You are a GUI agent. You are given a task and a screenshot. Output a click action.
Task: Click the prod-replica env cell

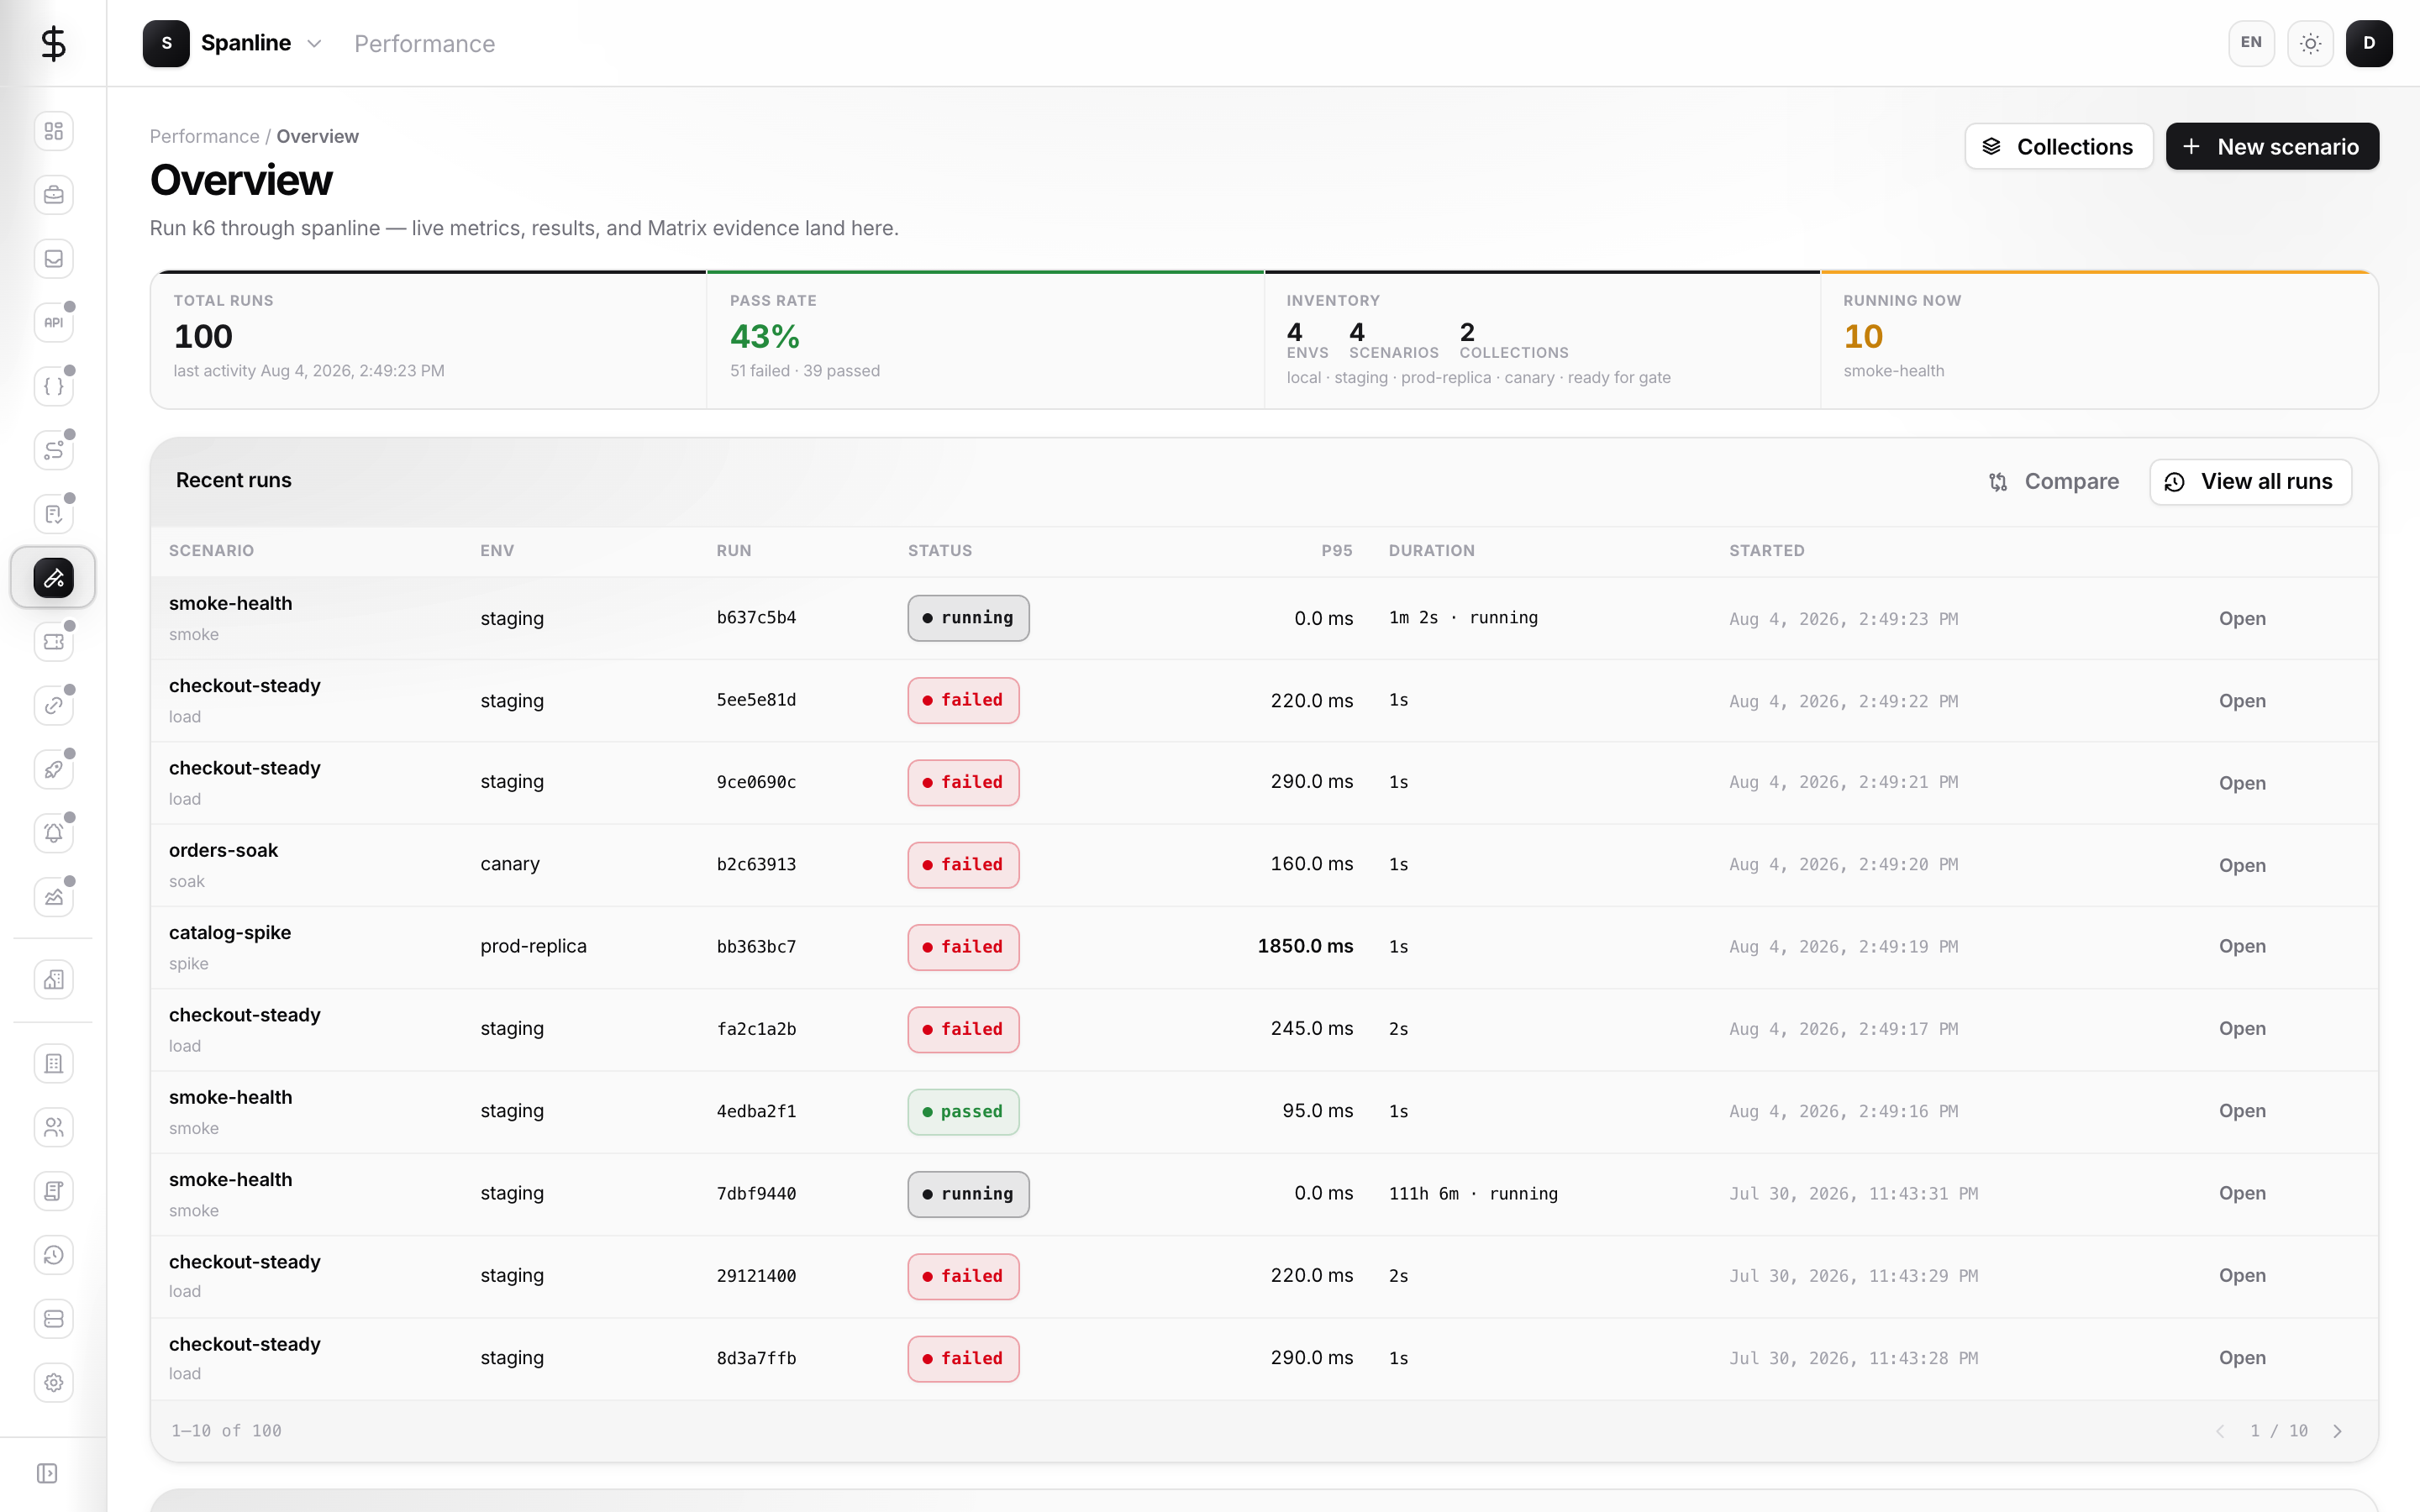point(533,946)
